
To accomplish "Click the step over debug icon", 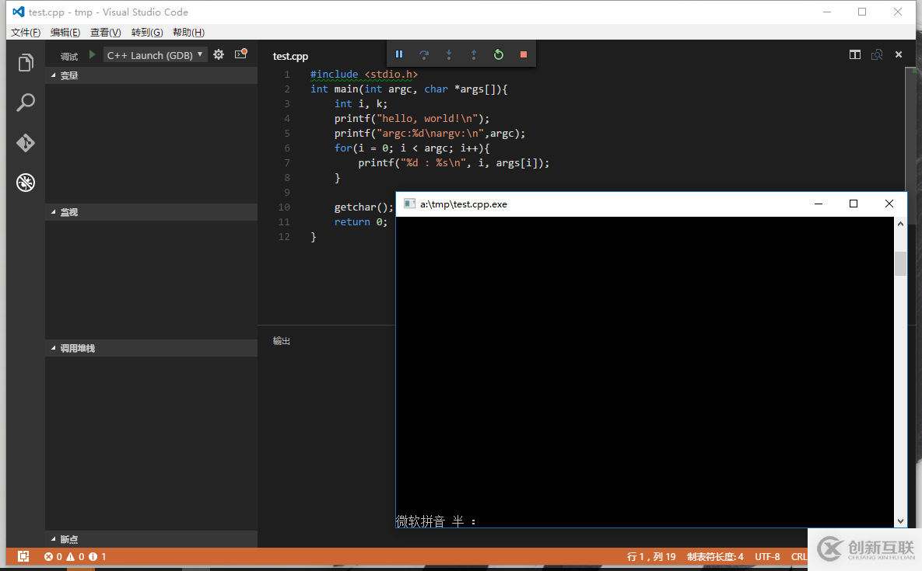I will pyautogui.click(x=423, y=54).
